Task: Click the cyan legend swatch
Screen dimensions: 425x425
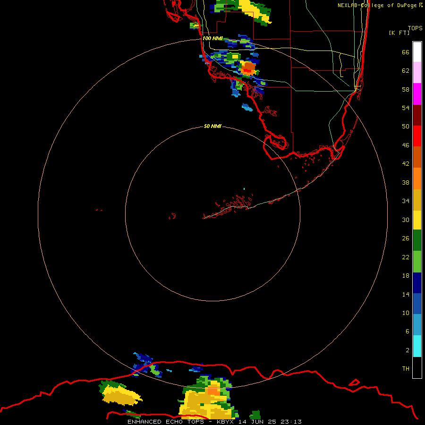Action: pos(417,346)
